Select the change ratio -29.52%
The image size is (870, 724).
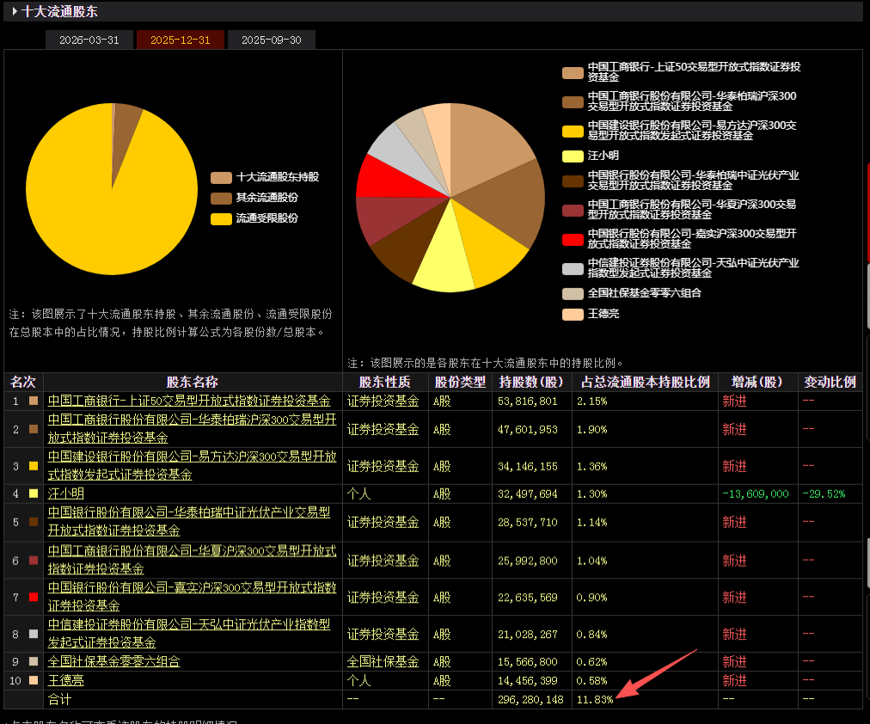(x=824, y=494)
